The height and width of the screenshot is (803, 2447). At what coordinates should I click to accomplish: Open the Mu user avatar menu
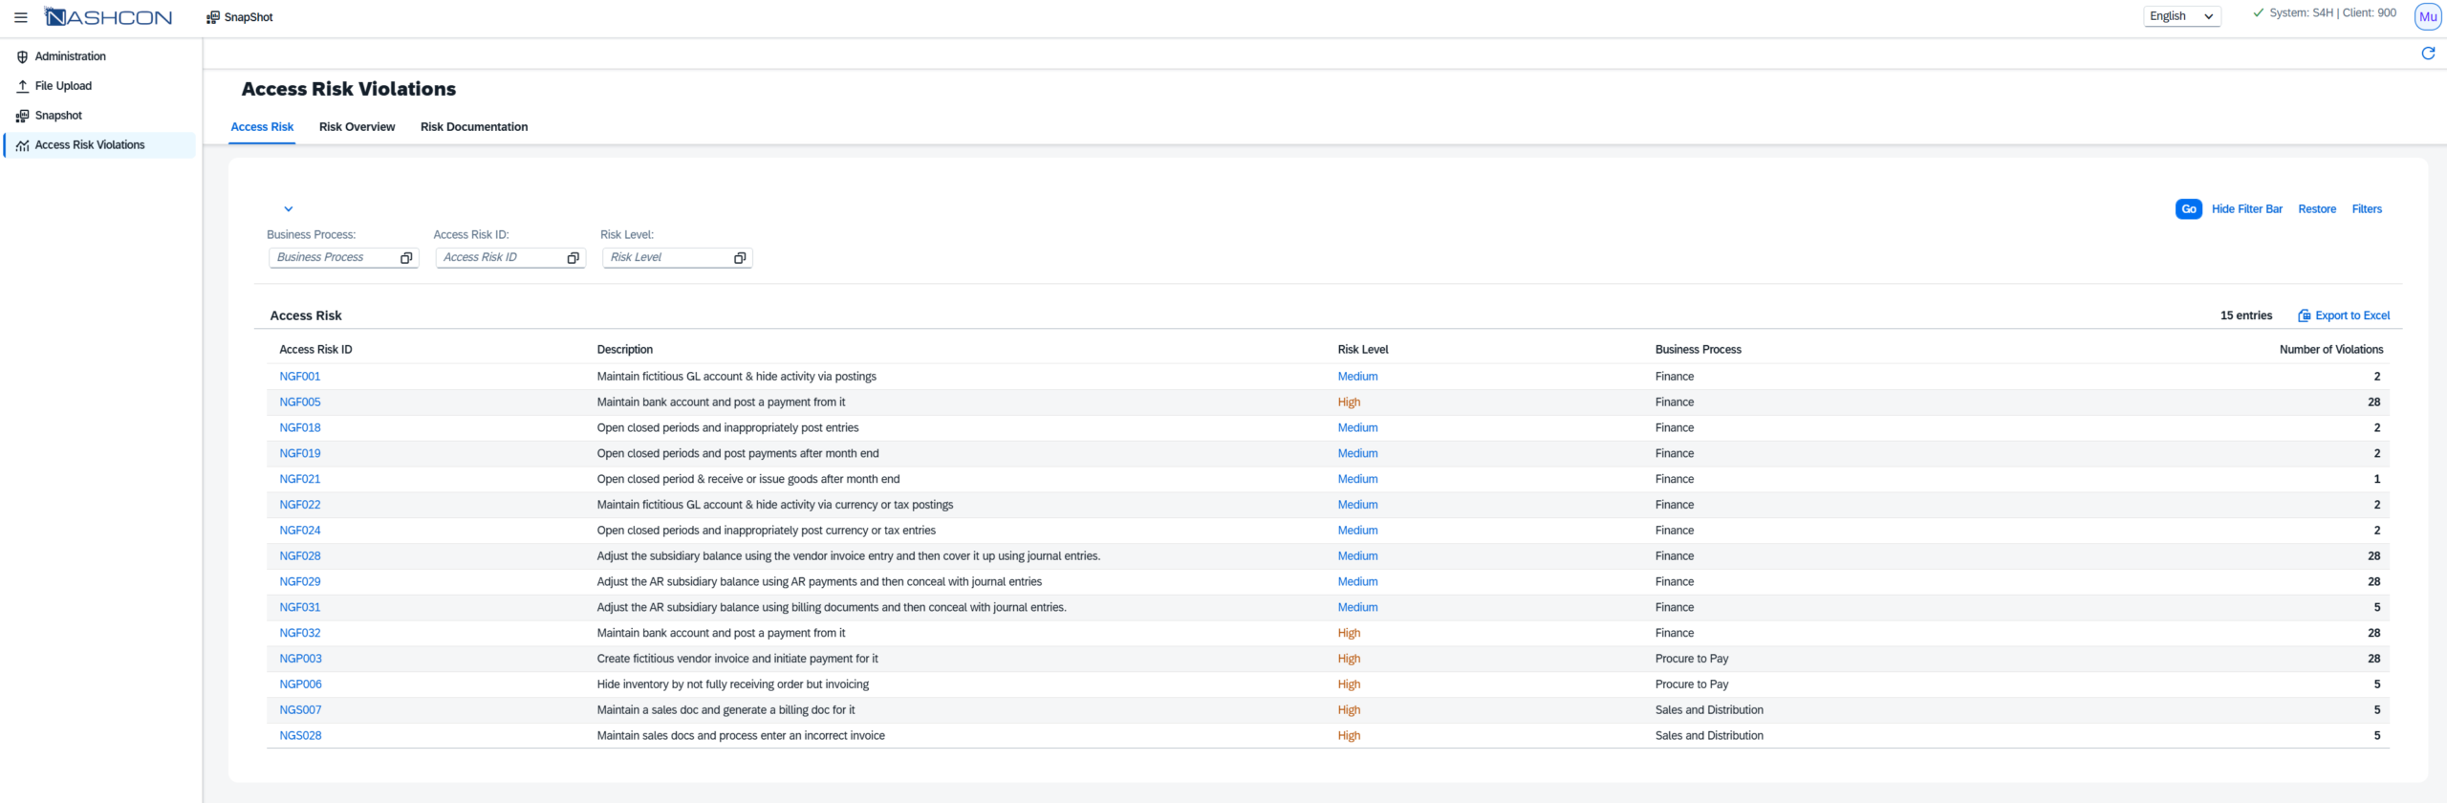[2427, 17]
